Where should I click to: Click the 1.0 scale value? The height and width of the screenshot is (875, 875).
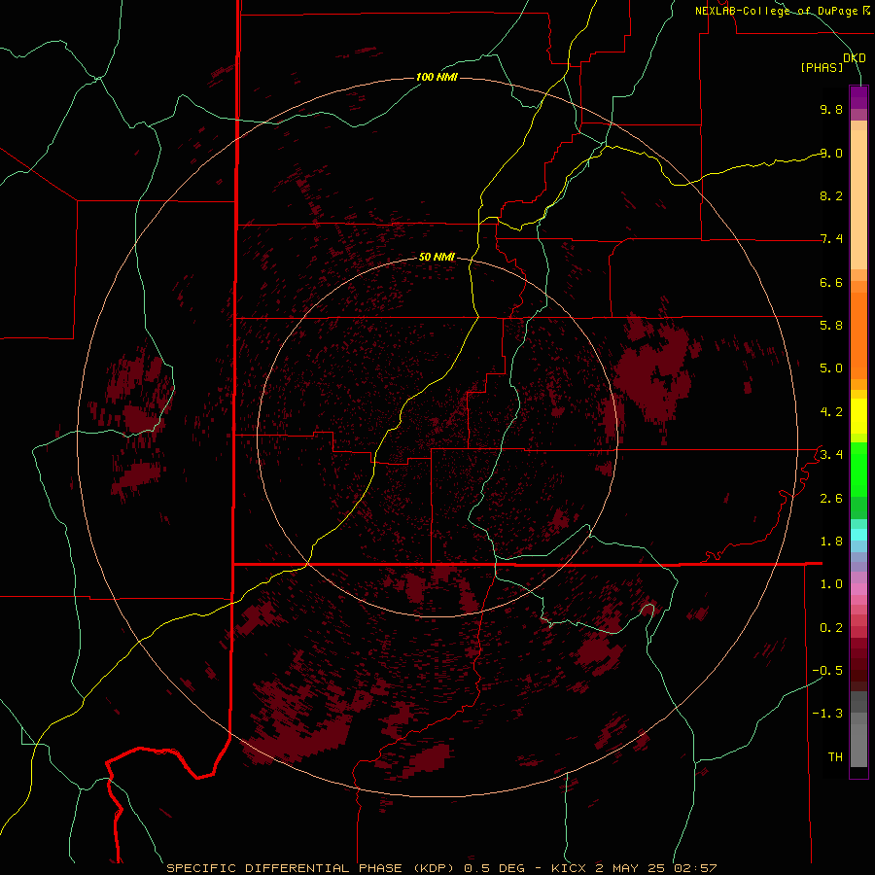click(831, 584)
